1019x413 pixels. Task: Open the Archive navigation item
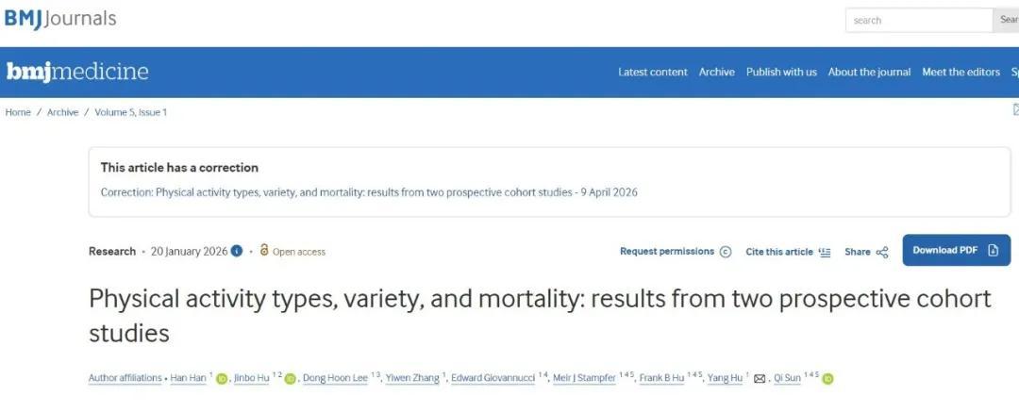[717, 72]
